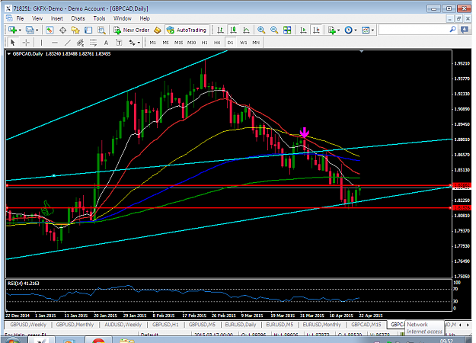Switch to MN monthly timeframe
The width and height of the screenshot is (476, 343).
click(x=256, y=43)
